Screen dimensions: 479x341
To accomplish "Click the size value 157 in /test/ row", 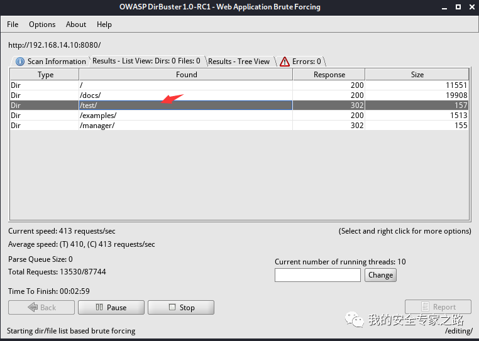I will point(461,106).
